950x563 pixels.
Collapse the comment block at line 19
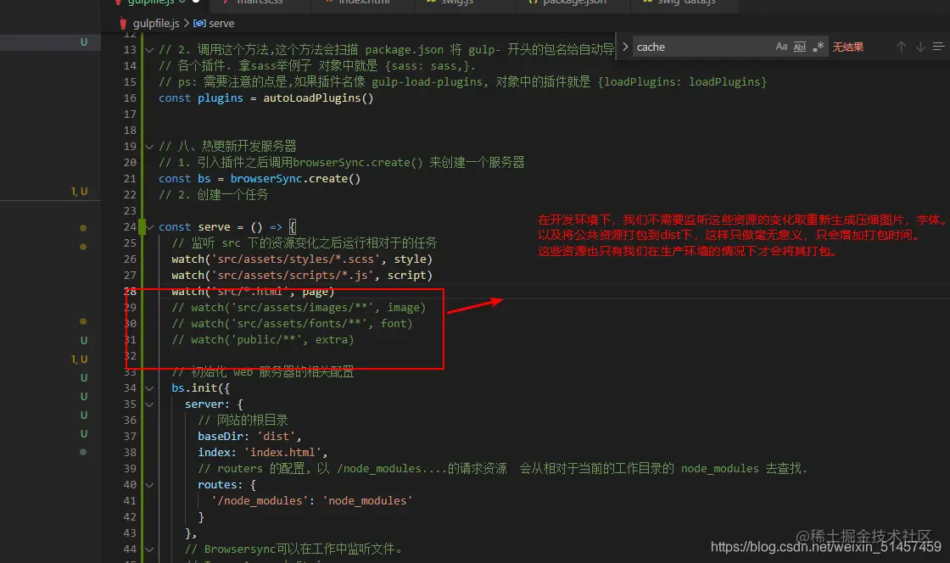point(149,146)
